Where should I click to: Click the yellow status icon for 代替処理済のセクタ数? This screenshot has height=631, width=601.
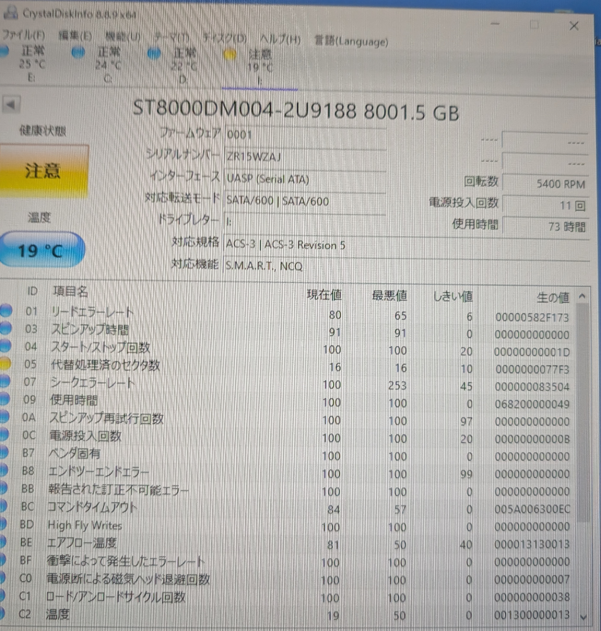pyautogui.click(x=4, y=364)
